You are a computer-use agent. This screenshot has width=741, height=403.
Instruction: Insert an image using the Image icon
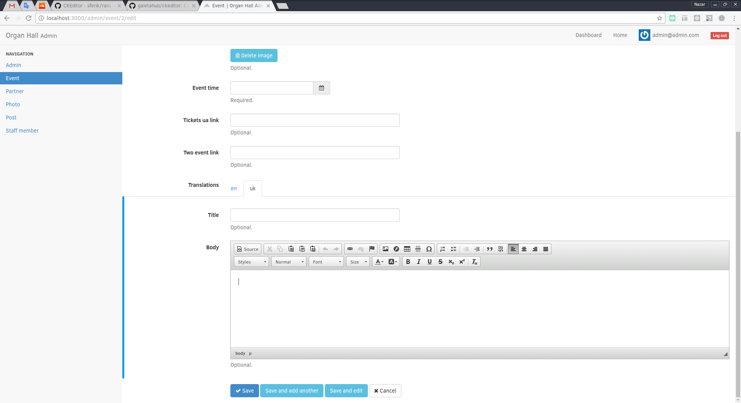(x=386, y=249)
